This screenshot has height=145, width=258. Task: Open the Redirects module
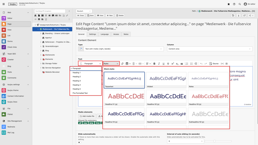click(16, 127)
